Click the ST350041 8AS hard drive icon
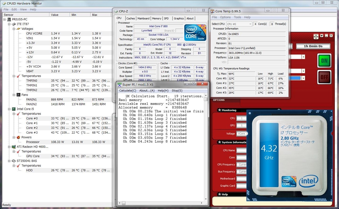The image size is (339, 209). click(14, 161)
